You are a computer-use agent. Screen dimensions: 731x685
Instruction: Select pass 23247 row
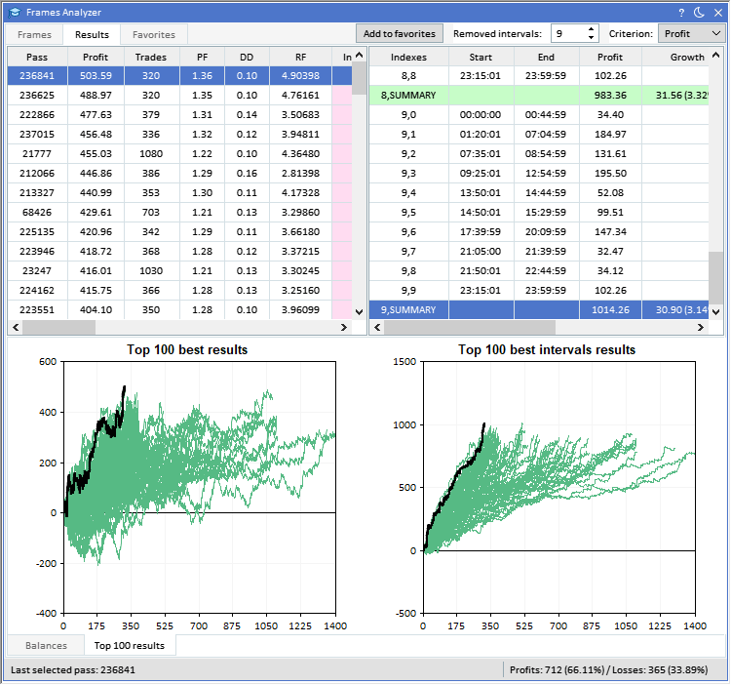coord(179,271)
